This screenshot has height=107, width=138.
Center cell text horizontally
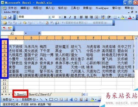pyautogui.click(x=86, y=17)
